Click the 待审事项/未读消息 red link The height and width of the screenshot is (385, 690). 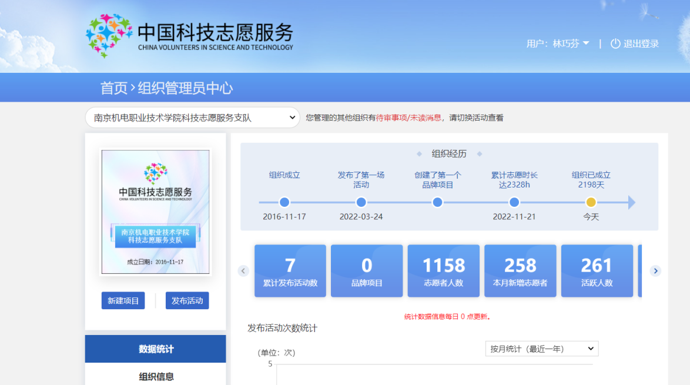click(408, 118)
